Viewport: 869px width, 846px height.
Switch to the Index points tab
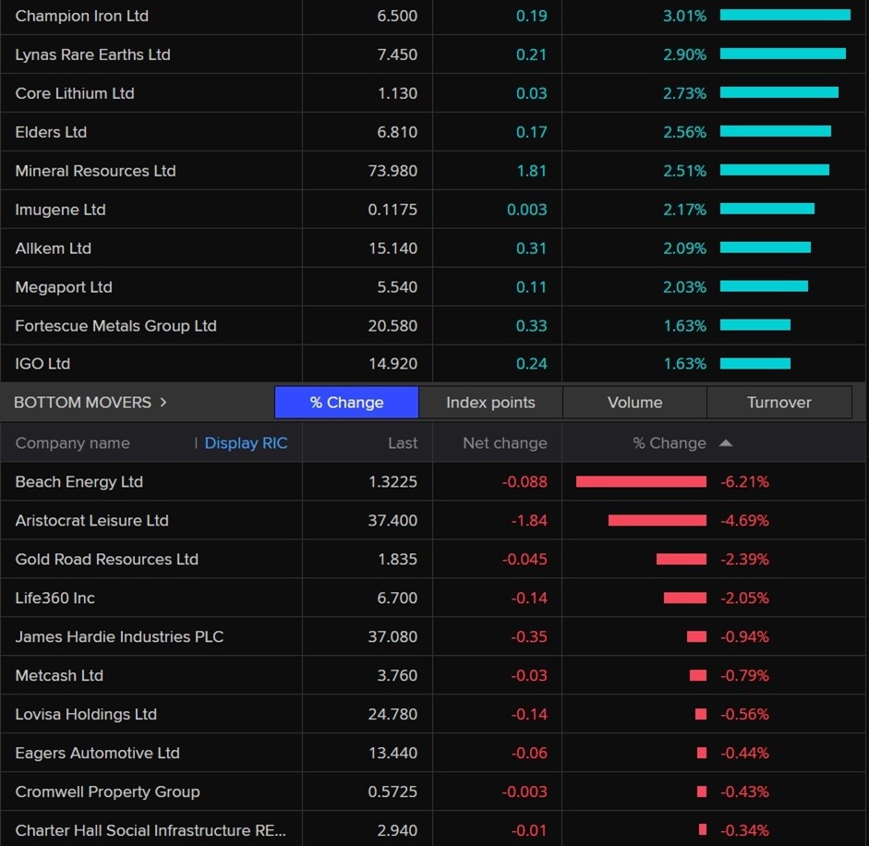(490, 402)
